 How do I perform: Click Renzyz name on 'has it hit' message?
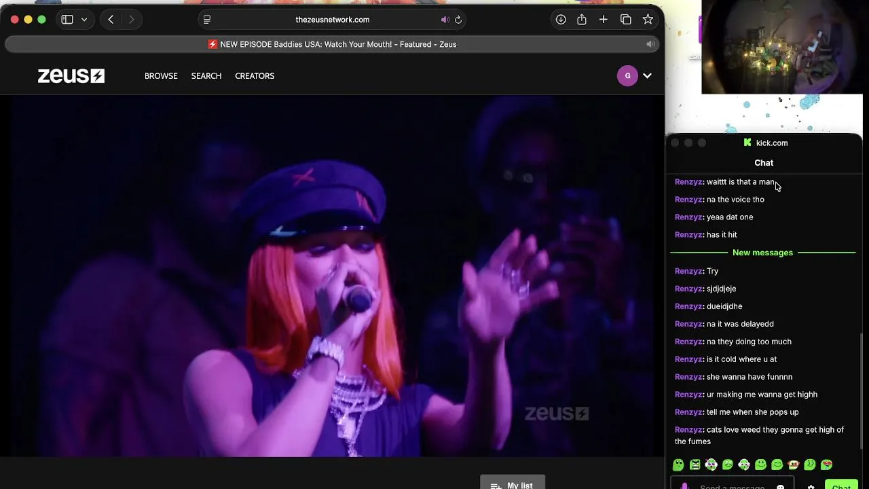coord(688,235)
